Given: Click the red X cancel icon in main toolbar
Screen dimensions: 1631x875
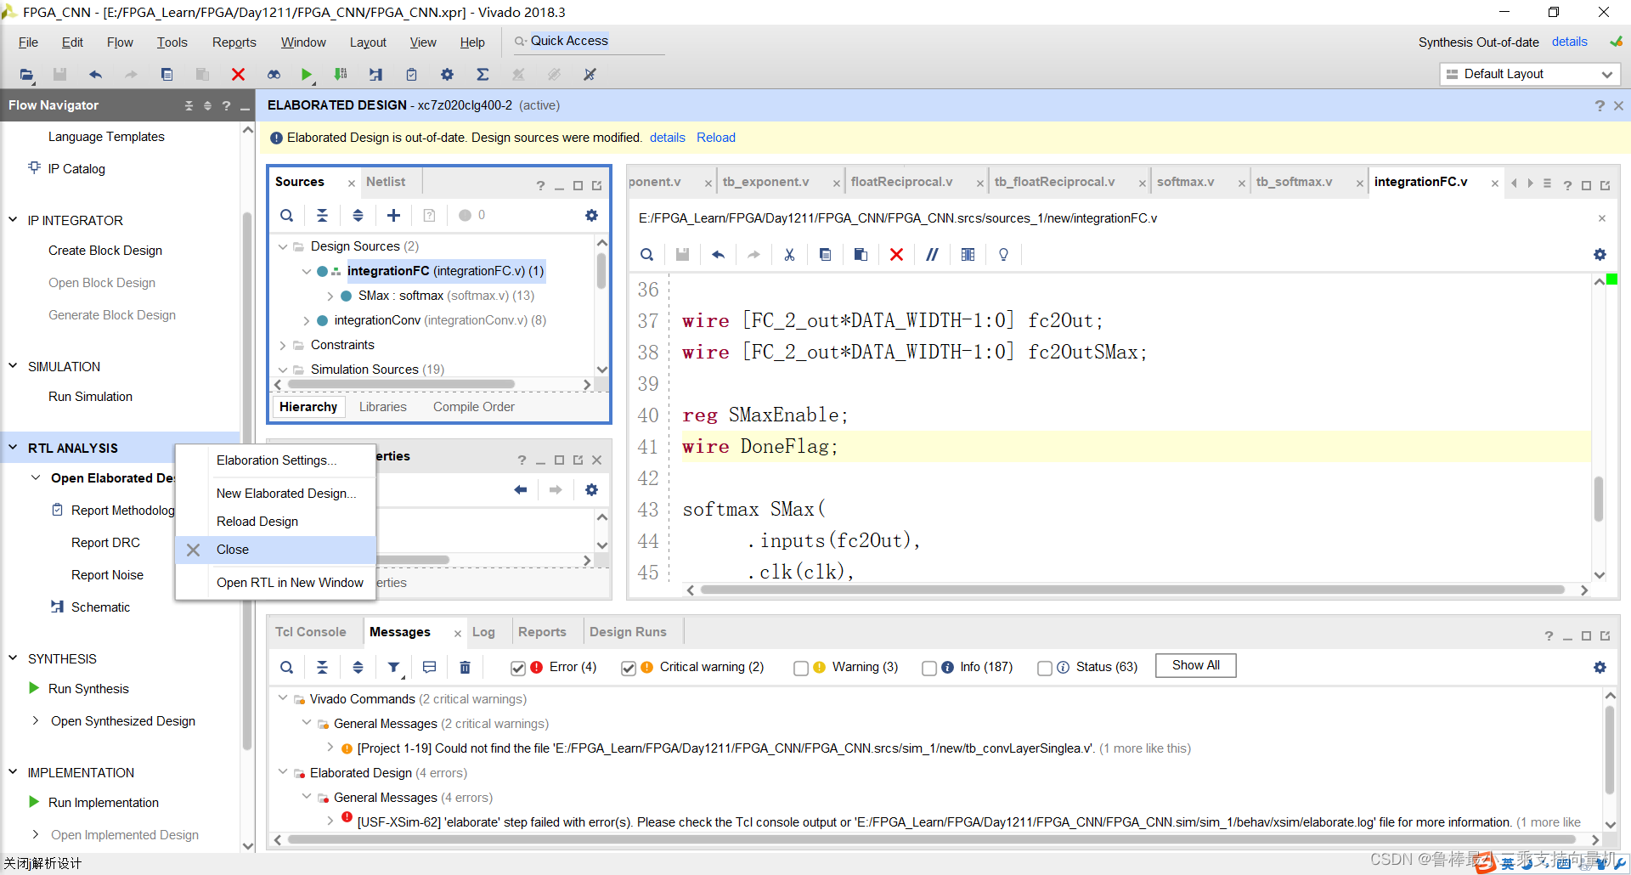Looking at the screenshot, I should (238, 75).
